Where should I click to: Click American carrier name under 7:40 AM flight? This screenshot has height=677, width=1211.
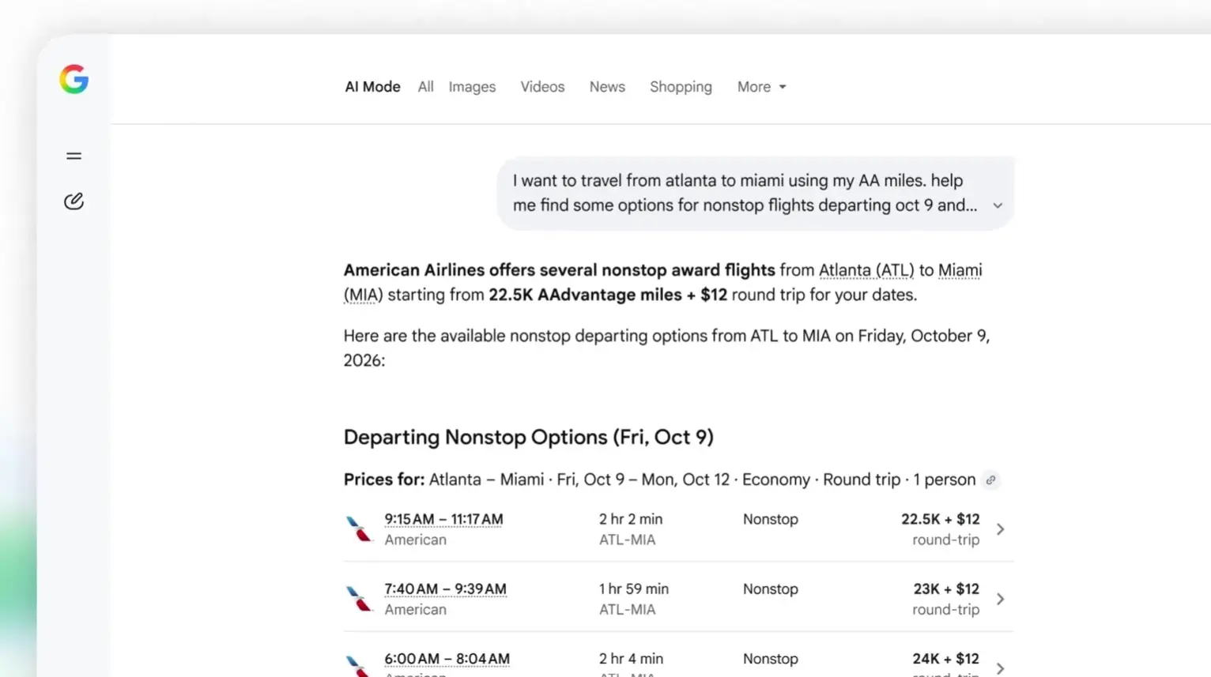click(x=415, y=609)
